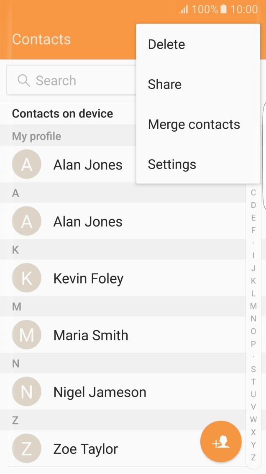Open Settings from the menu
266x474 pixels.
tap(172, 164)
